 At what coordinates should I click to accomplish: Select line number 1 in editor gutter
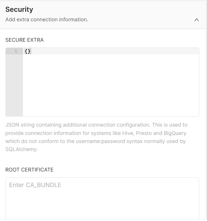(x=16, y=51)
